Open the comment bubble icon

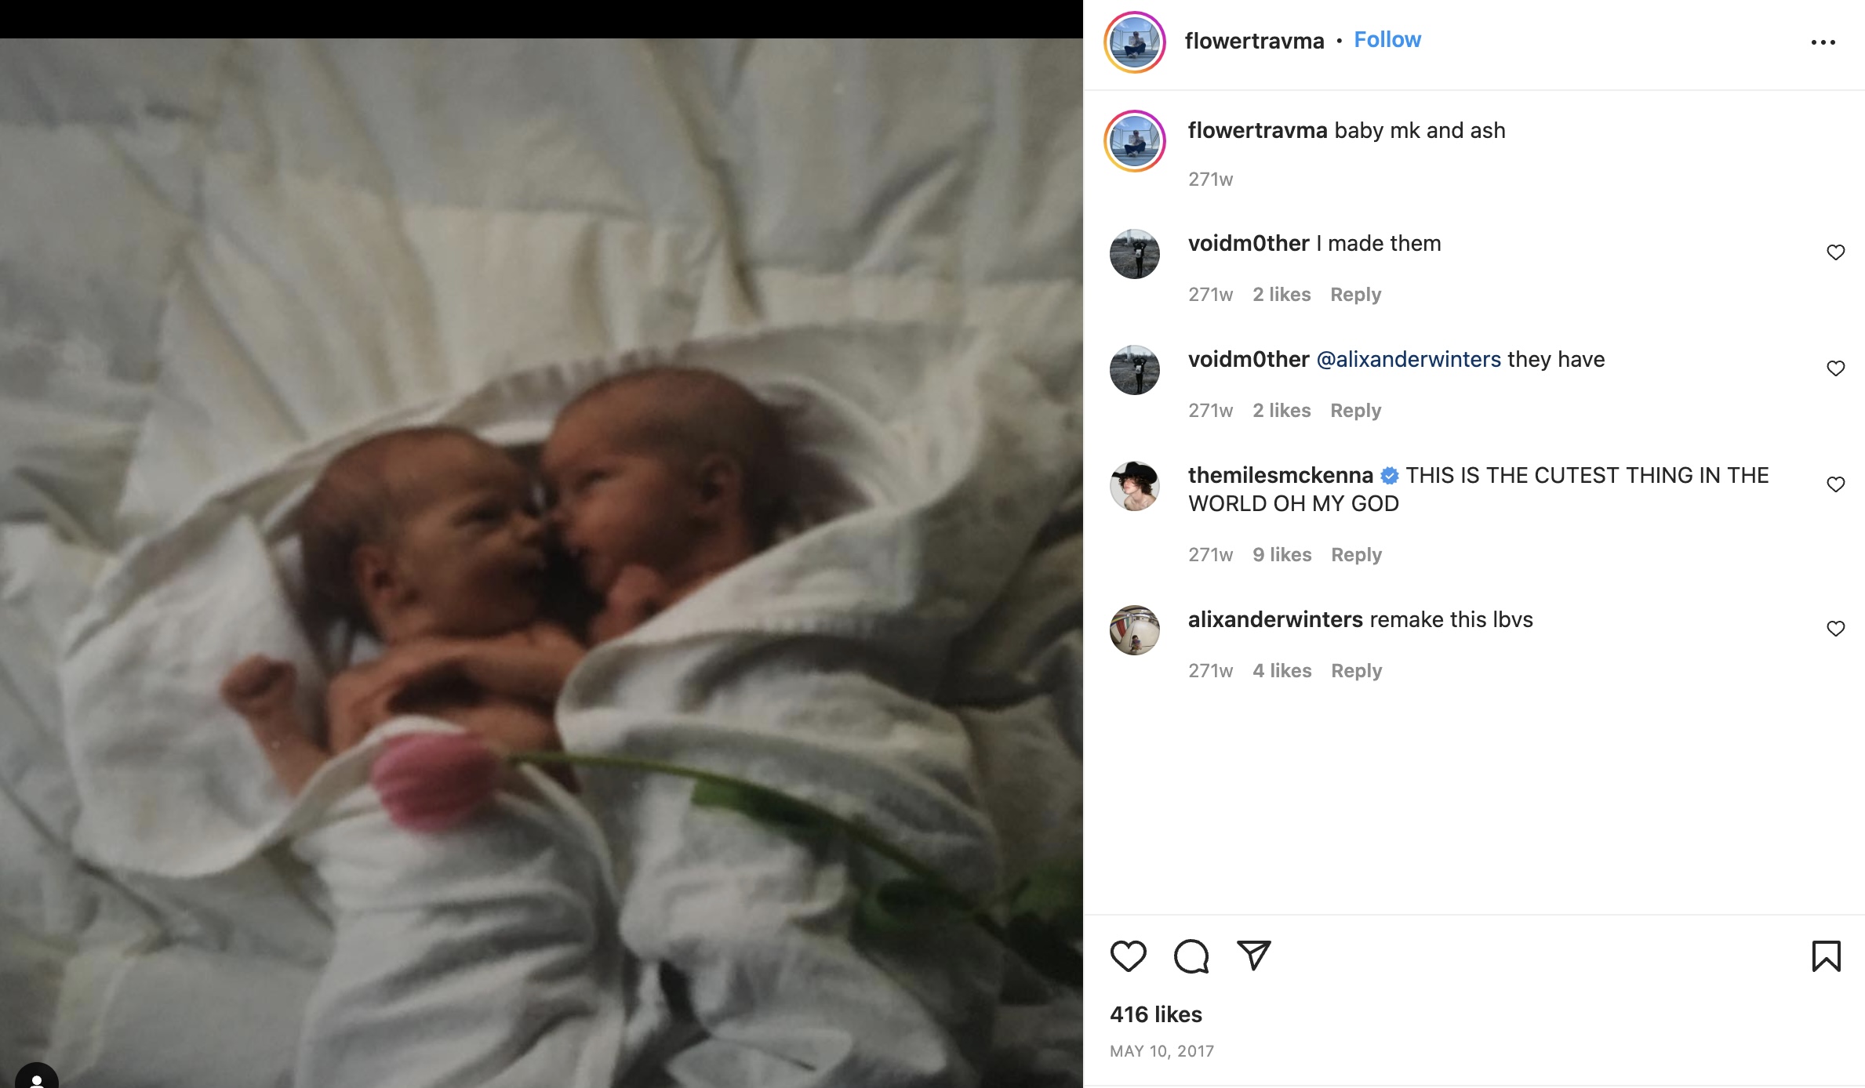[x=1191, y=956]
